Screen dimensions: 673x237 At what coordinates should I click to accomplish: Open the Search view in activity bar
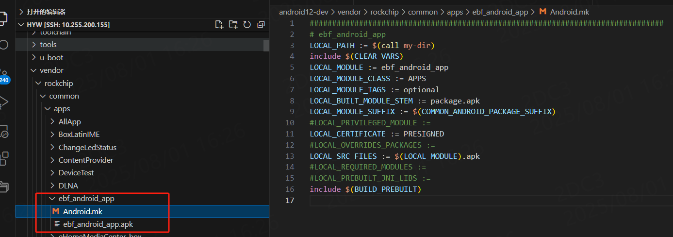click(x=3, y=45)
